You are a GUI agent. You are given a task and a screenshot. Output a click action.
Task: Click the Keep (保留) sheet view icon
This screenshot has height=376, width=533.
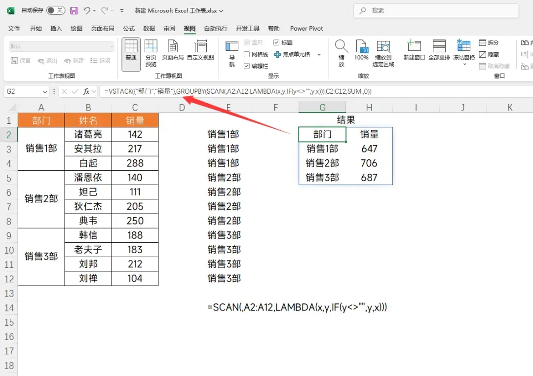[x=14, y=61]
